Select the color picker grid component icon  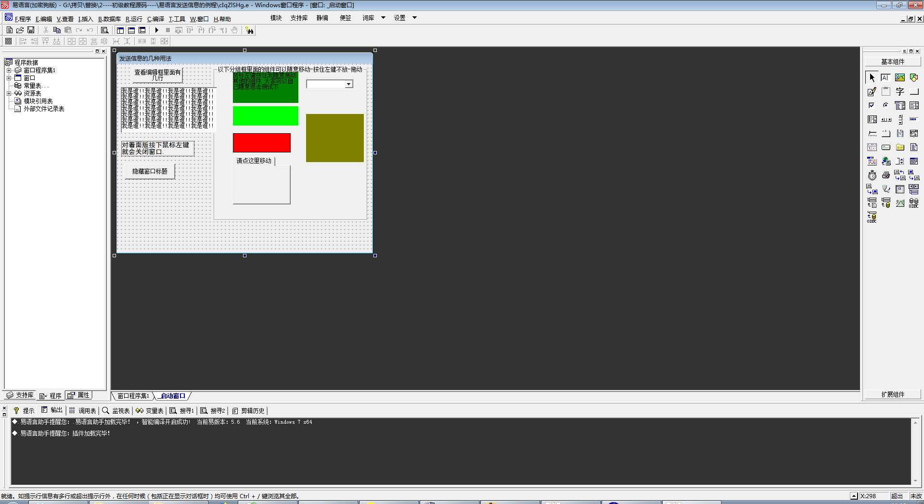(872, 161)
